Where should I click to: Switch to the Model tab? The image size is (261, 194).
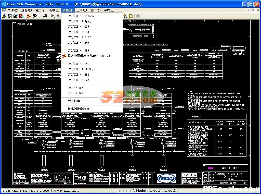click(x=141, y=190)
